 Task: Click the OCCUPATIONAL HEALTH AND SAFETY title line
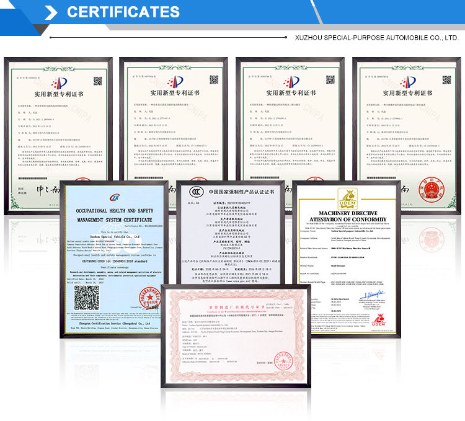(x=115, y=211)
